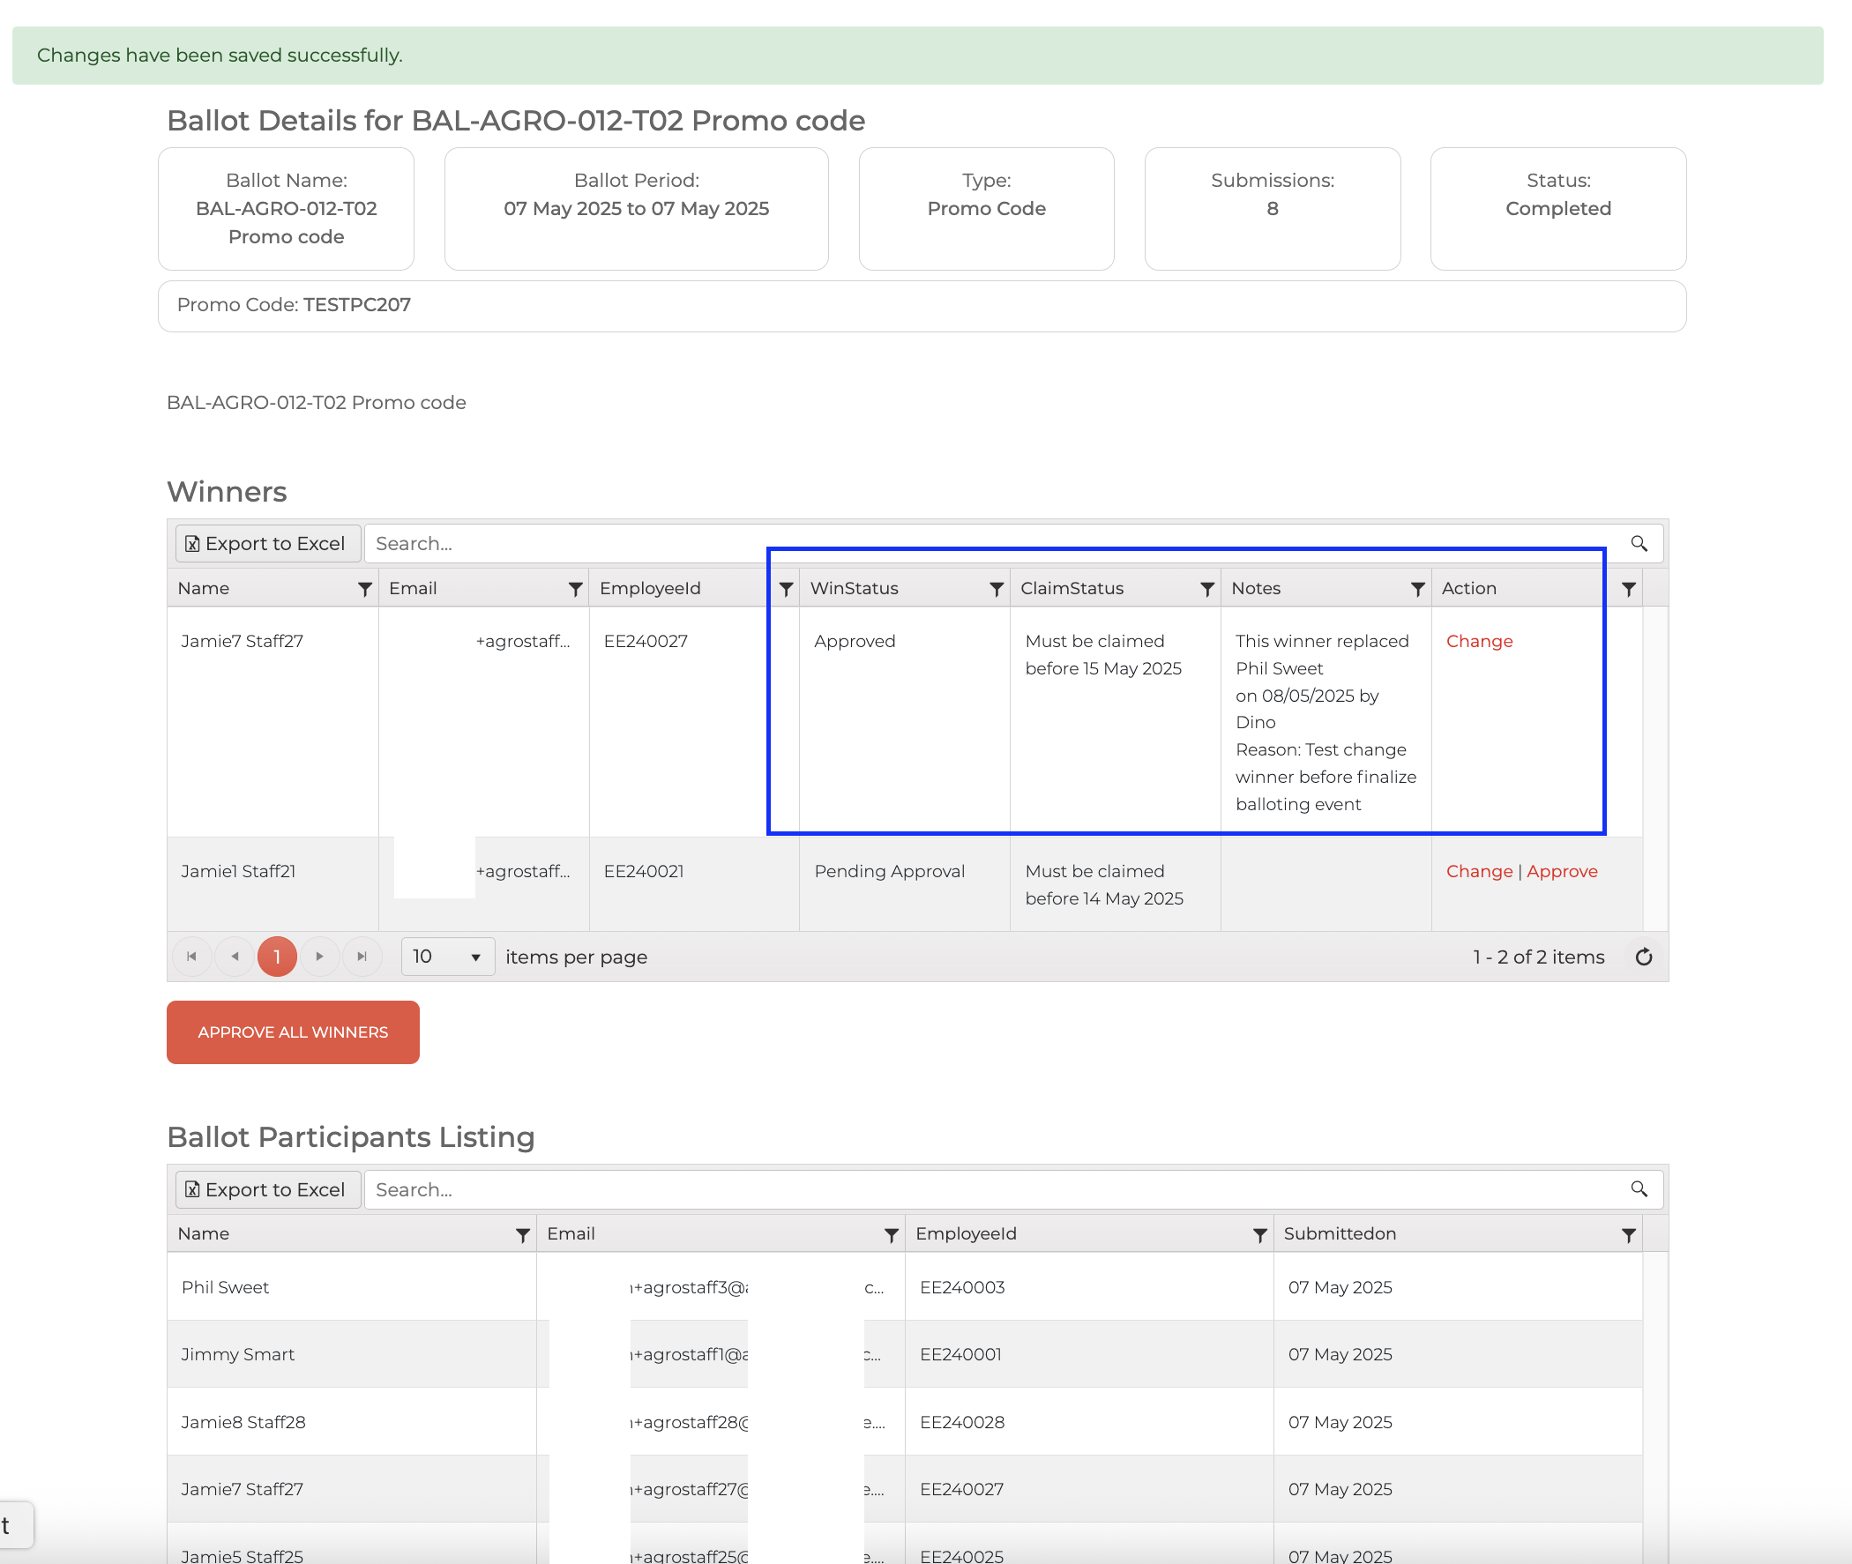Export the Winners table to Excel

pos(268,543)
